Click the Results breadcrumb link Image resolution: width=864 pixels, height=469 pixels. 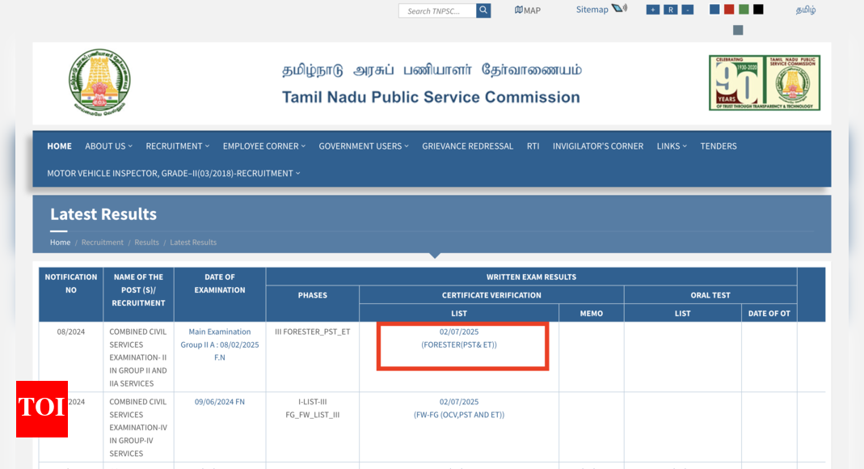click(x=146, y=243)
